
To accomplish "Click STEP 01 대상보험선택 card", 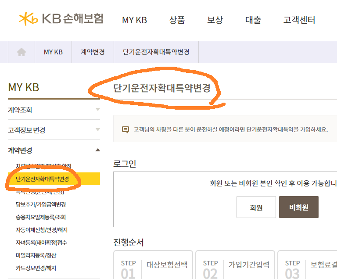I will point(153,265).
